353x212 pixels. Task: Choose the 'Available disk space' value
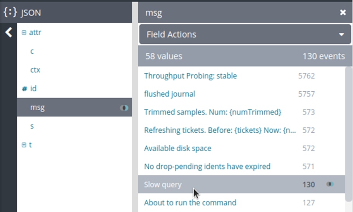pyautogui.click(x=177, y=148)
